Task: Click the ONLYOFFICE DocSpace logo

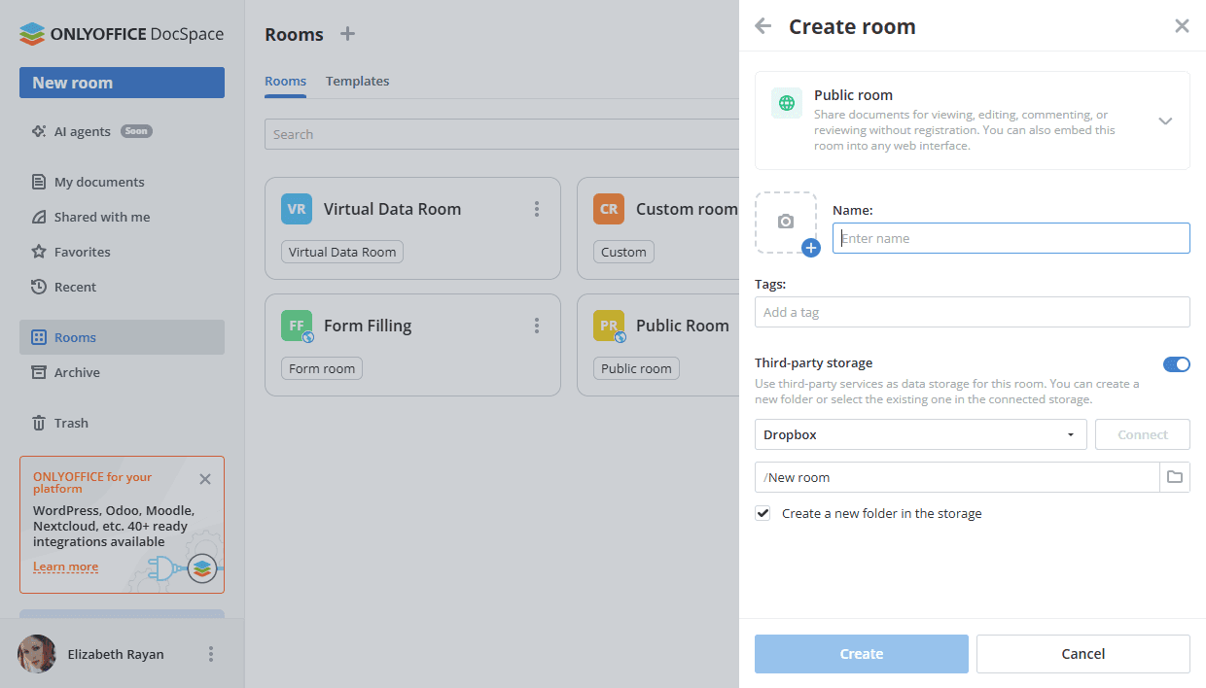Action: 119,33
